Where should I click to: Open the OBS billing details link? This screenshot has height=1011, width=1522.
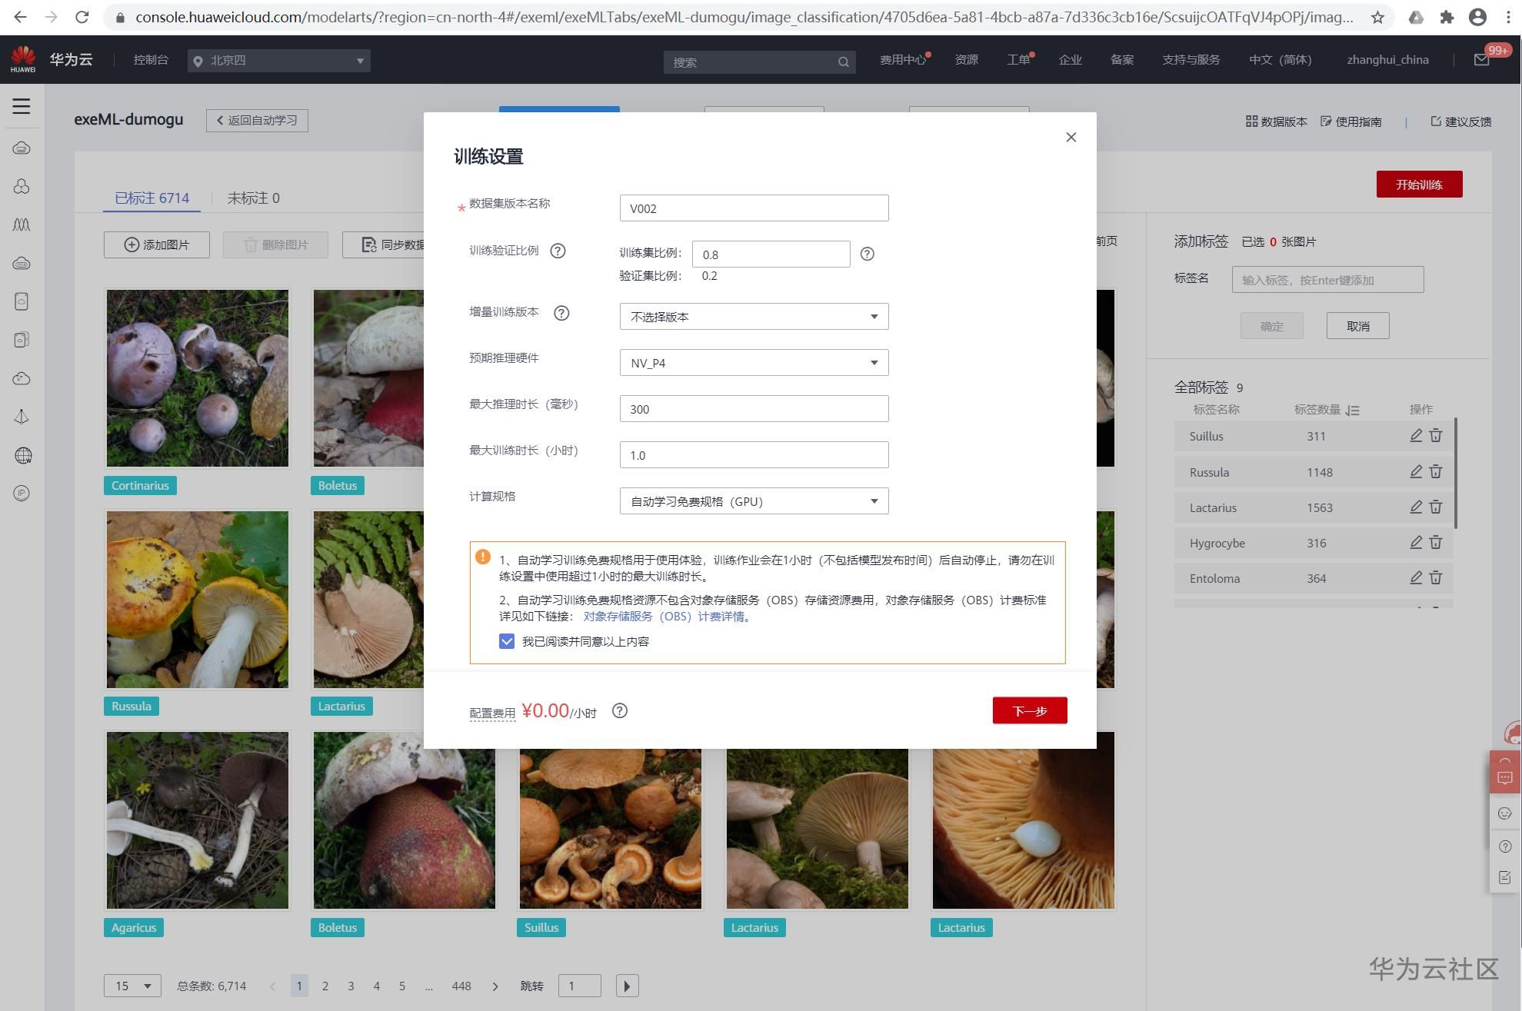coord(666,617)
